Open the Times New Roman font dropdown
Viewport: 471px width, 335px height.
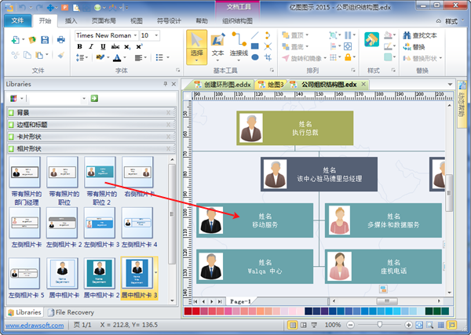[x=133, y=35]
